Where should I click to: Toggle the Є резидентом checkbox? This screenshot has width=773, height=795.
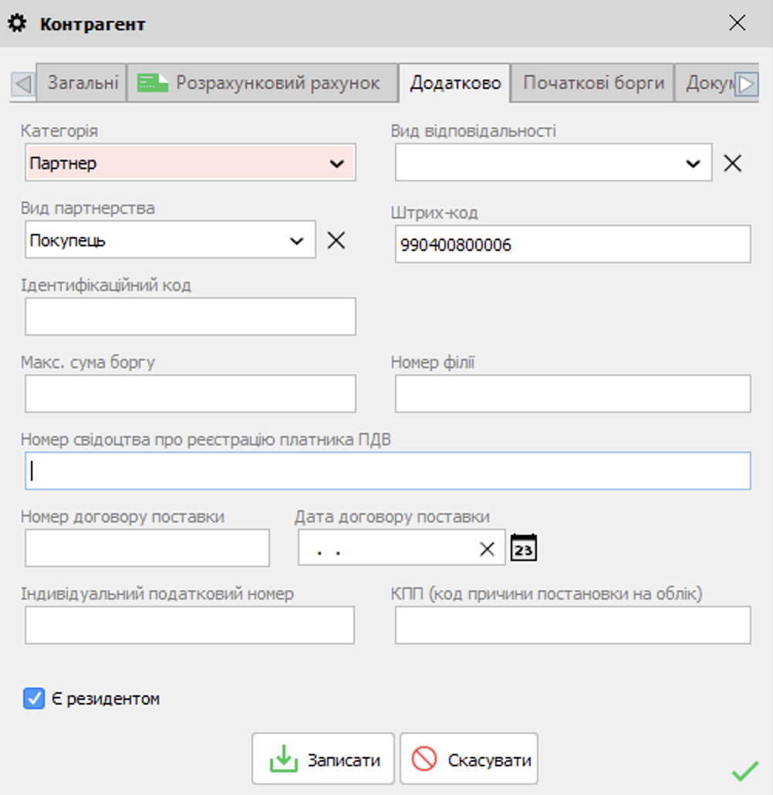click(34, 699)
